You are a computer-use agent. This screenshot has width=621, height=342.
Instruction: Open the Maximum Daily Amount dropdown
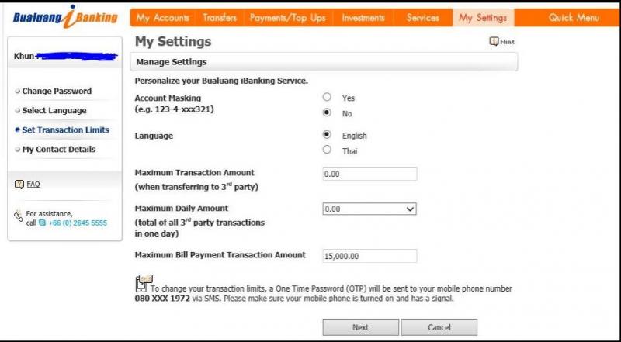point(369,209)
